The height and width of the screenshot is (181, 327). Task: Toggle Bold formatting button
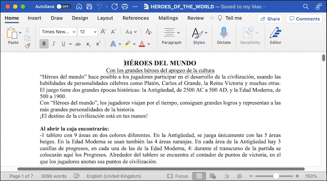[44, 44]
